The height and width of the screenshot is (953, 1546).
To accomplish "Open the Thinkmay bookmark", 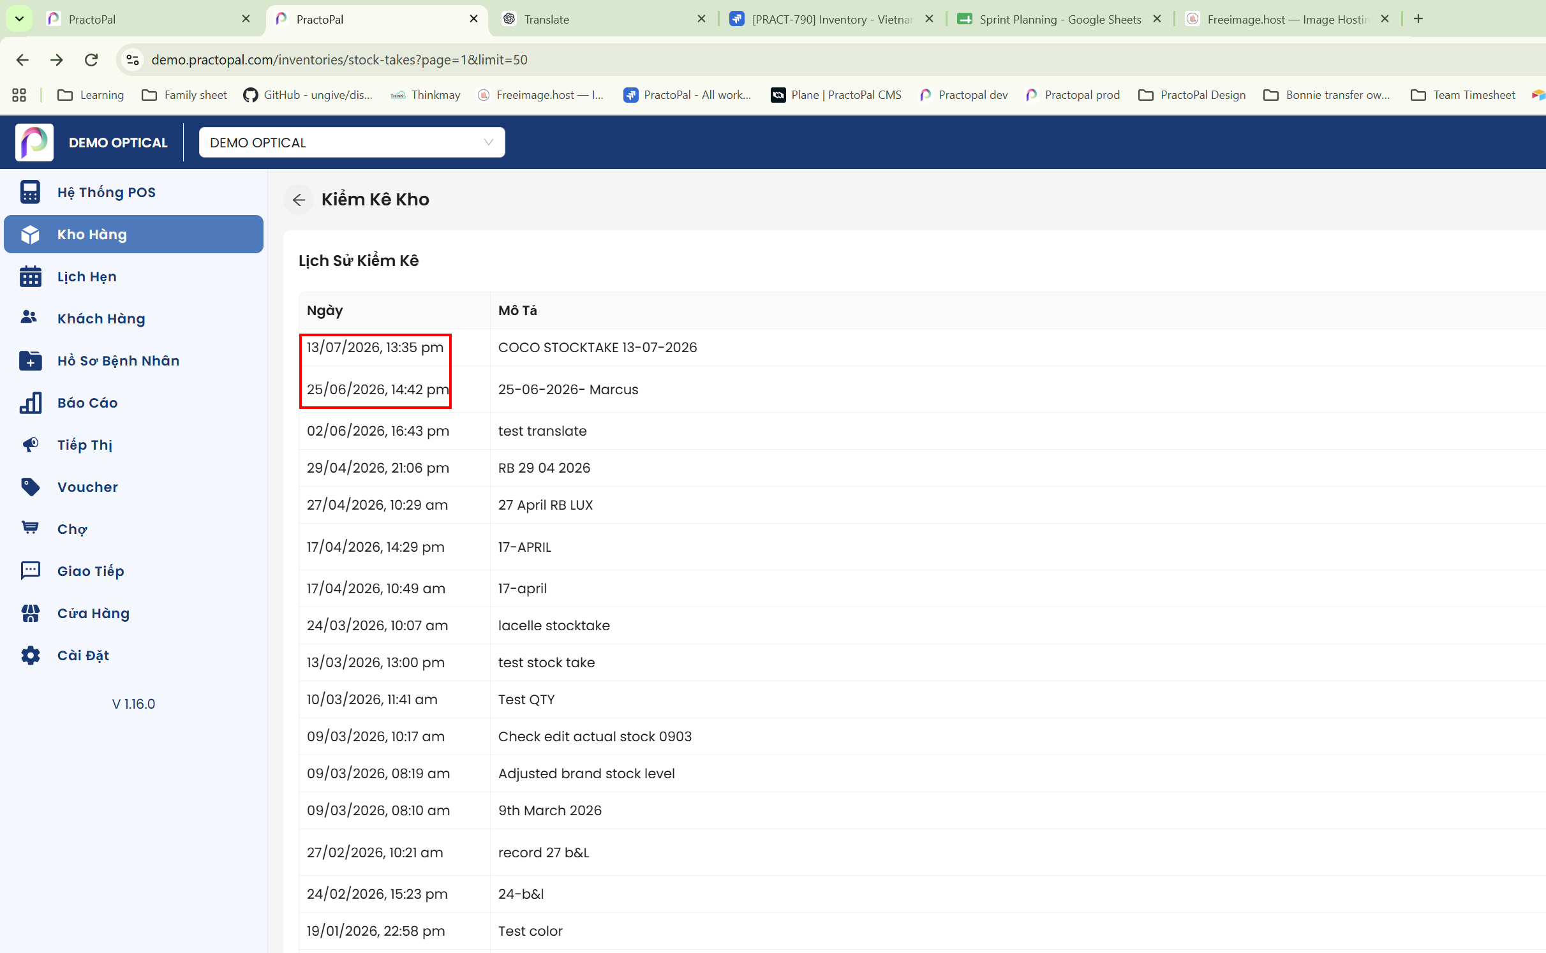I will [426, 95].
